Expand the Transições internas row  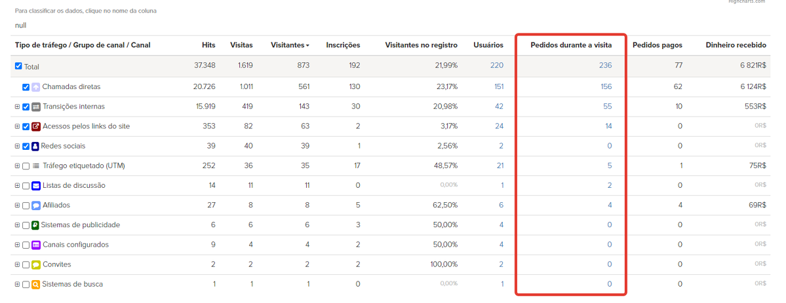pos(17,107)
